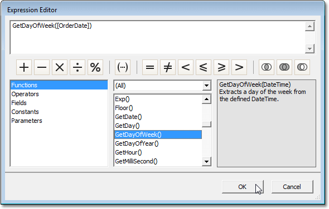The image size is (329, 209).
Task: Insert the division operator
Action: (x=78, y=67)
